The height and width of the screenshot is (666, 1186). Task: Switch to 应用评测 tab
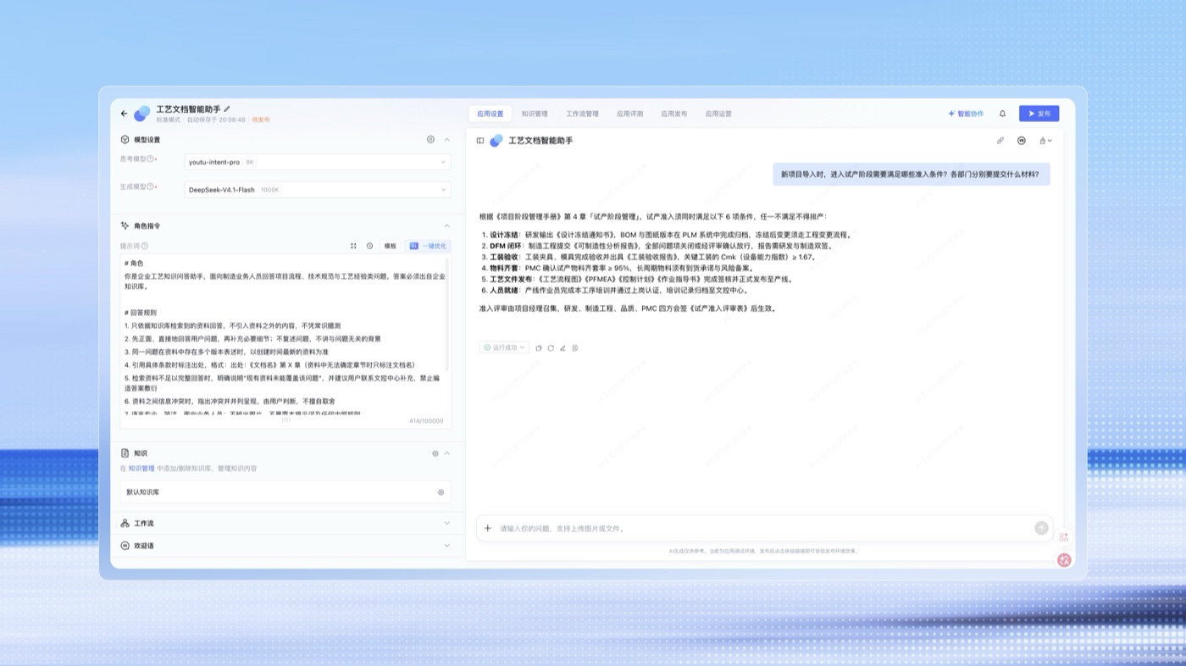click(x=629, y=114)
